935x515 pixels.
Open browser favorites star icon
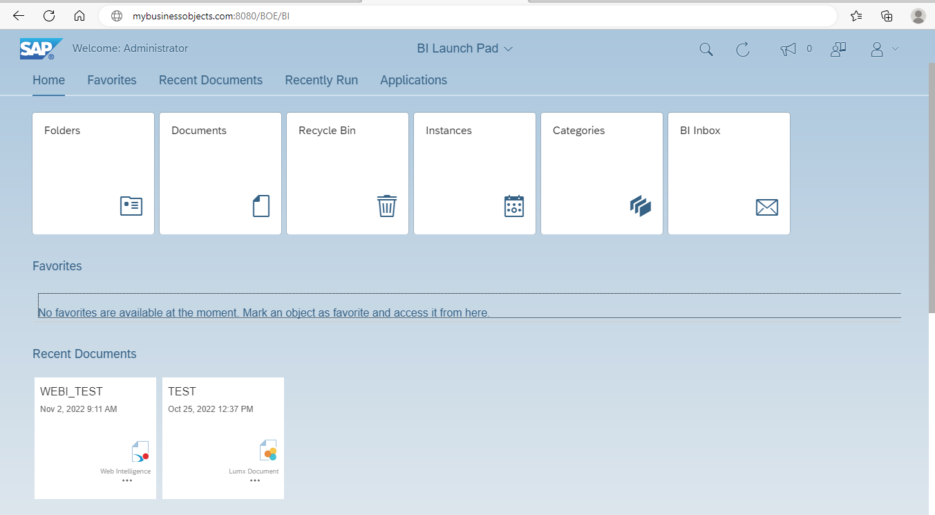[856, 16]
